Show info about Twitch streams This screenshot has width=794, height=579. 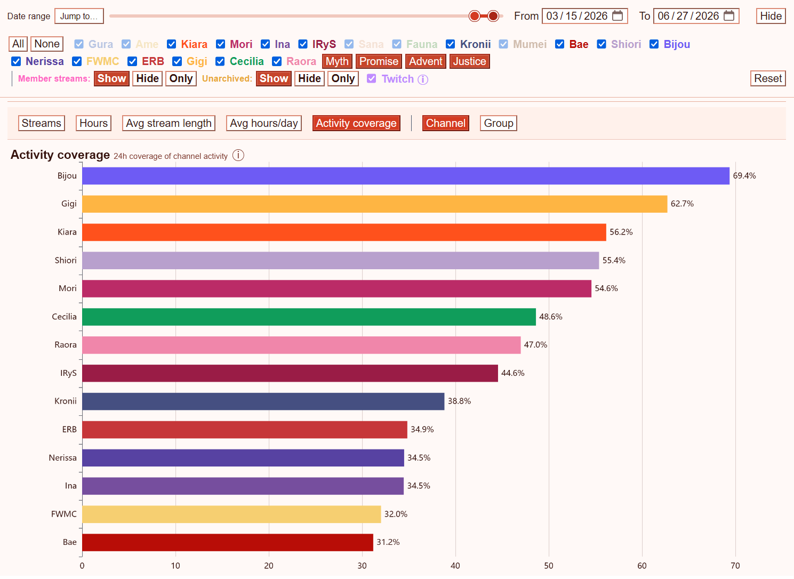[423, 79]
